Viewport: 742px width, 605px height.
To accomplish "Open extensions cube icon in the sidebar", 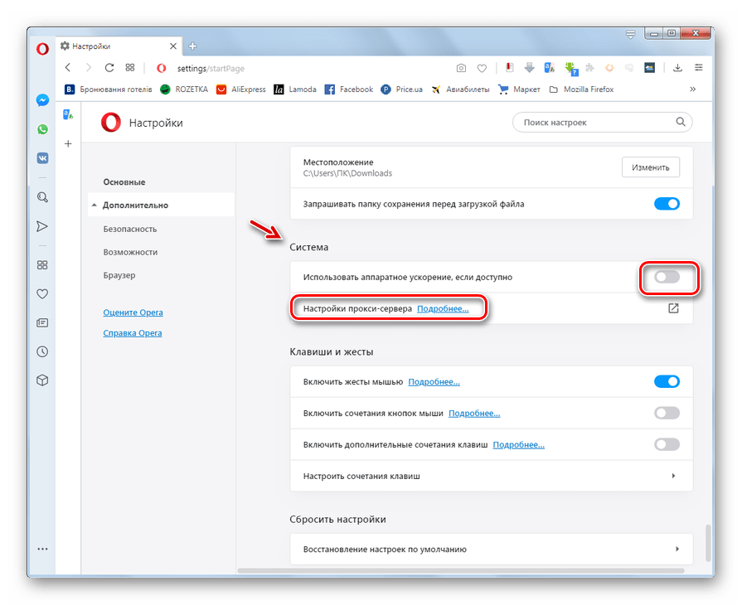I will [x=42, y=380].
